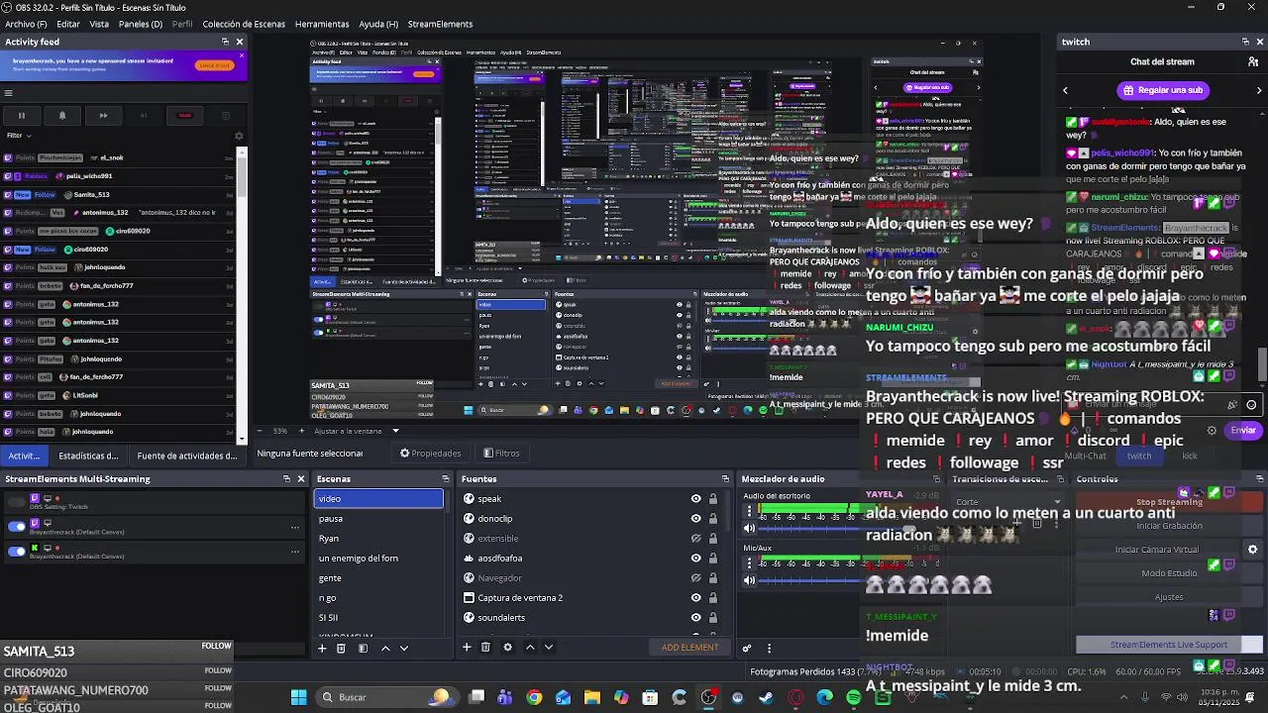
Task: Open options dots for Twitch Default Canvas output
Action: (294, 527)
